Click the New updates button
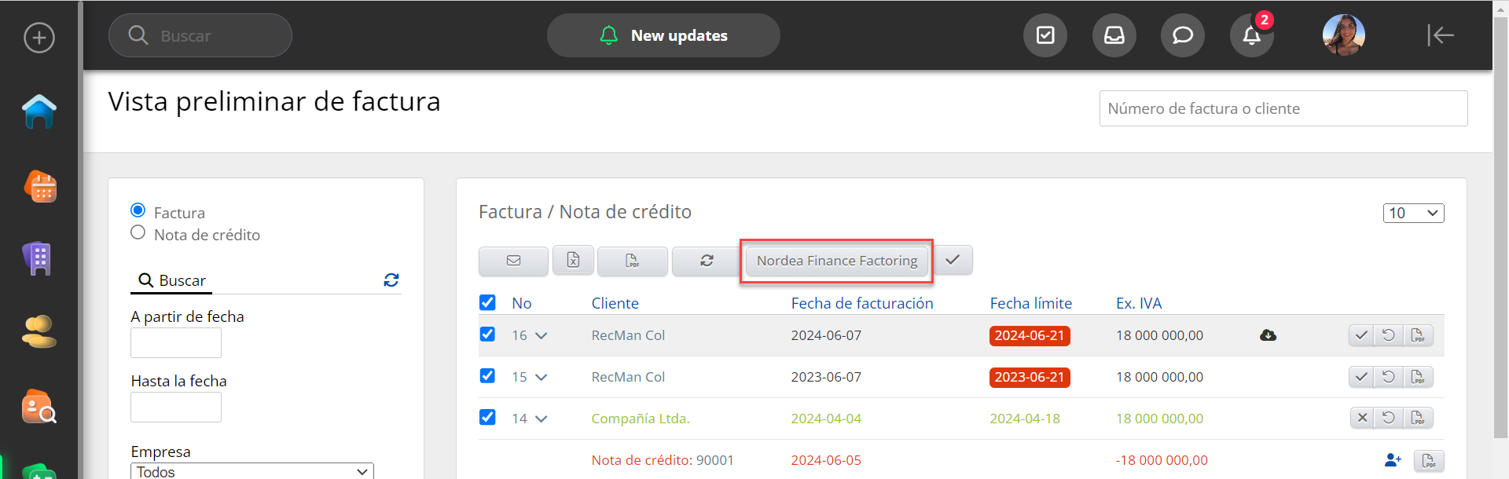Image resolution: width=1509 pixels, height=479 pixels. coord(663,35)
